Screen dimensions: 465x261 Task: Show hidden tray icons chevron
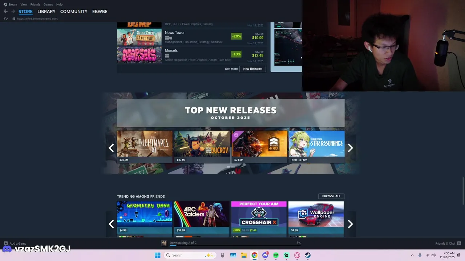pyautogui.click(x=412, y=255)
